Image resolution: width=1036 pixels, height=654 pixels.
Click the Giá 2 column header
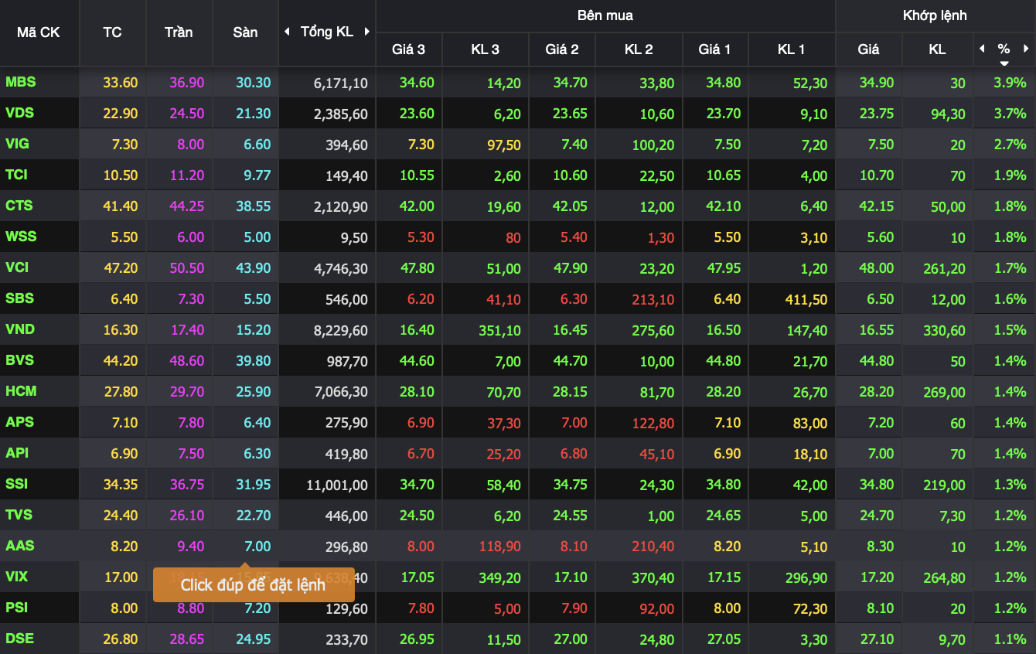(x=562, y=49)
